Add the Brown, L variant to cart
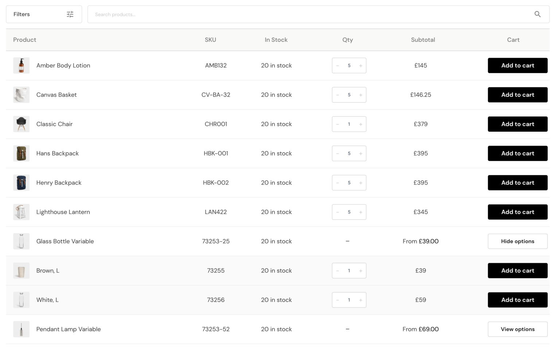The image size is (560, 352). pyautogui.click(x=517, y=270)
